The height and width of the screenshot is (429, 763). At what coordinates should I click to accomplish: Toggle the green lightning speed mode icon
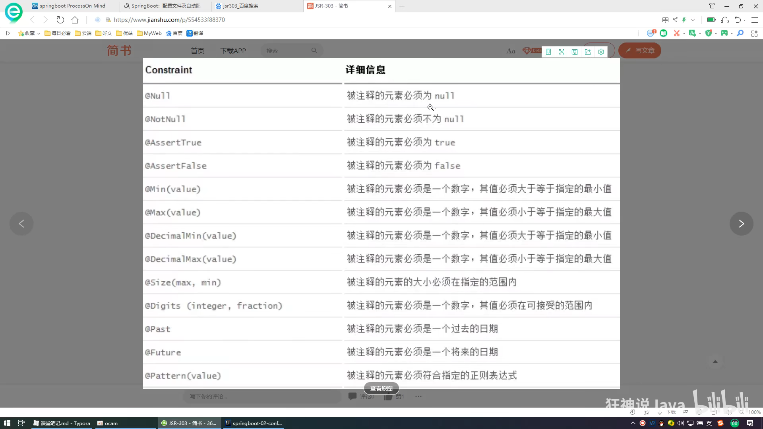click(684, 20)
